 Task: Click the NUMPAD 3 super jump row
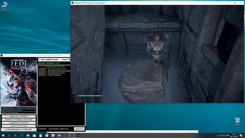click(50, 75)
